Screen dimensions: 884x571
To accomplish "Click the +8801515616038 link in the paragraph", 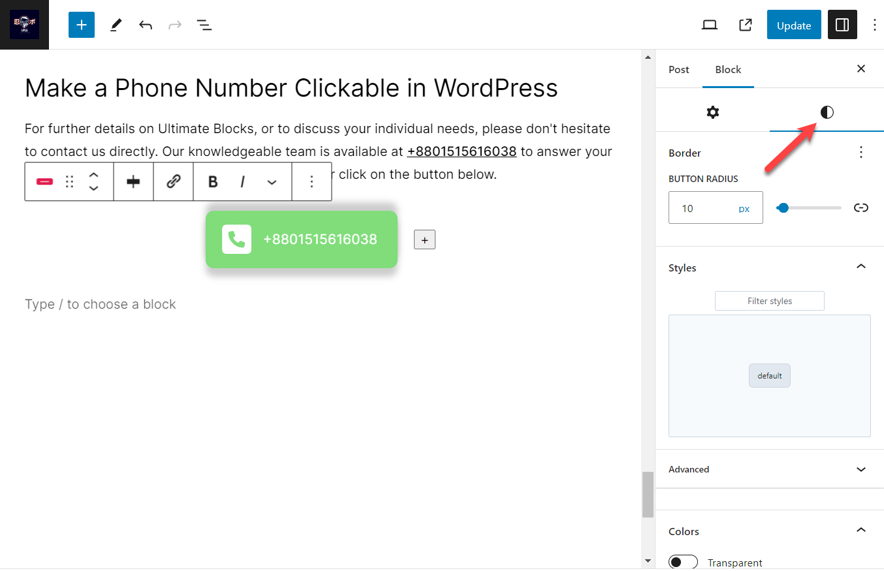I will pos(462,151).
